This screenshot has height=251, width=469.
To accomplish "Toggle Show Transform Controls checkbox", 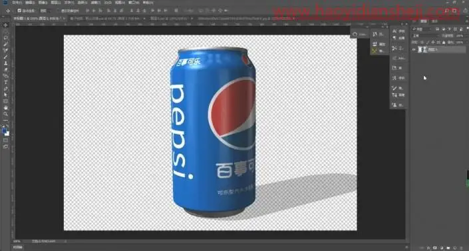I will coord(59,11).
